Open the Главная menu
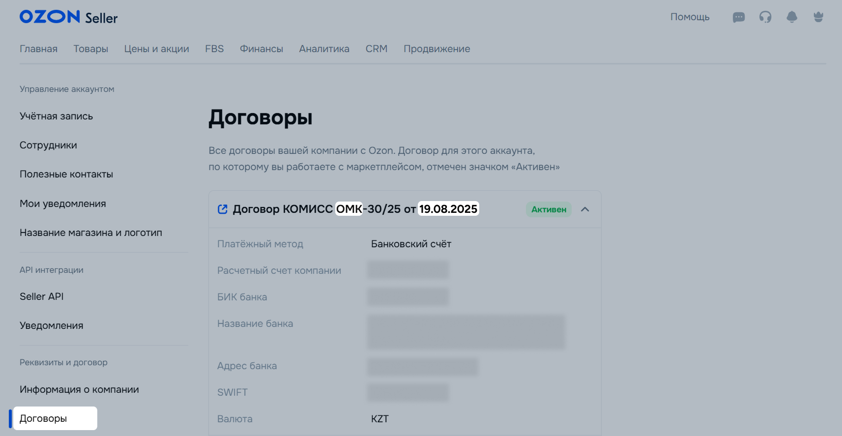This screenshot has width=842, height=436. pyautogui.click(x=38, y=49)
